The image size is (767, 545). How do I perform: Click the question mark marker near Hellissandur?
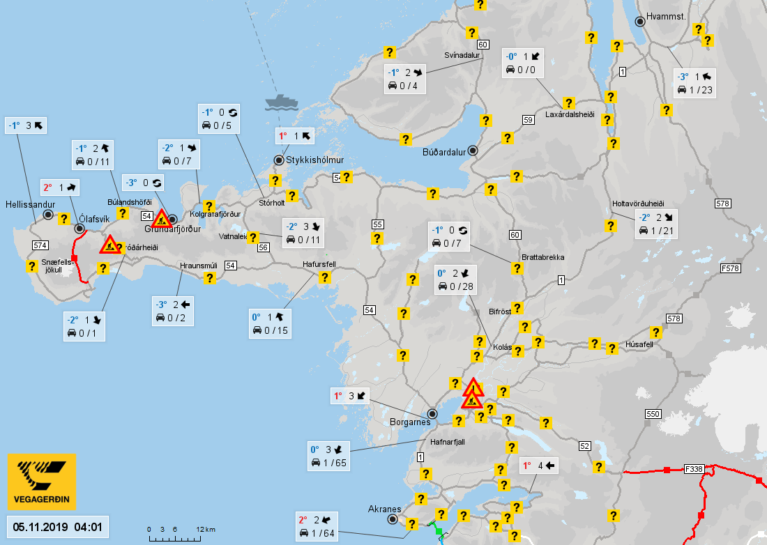(63, 219)
